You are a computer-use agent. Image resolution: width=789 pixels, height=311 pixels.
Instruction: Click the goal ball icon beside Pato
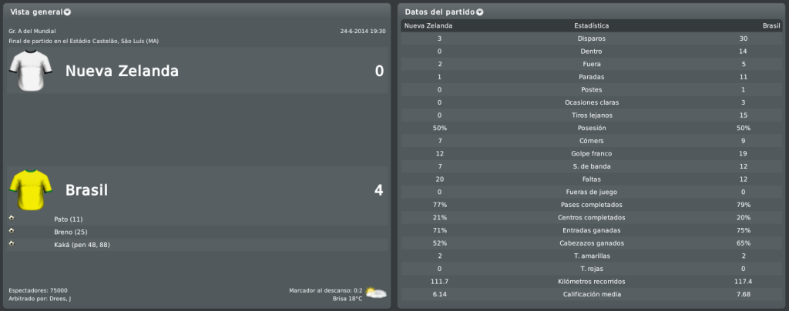click(12, 219)
